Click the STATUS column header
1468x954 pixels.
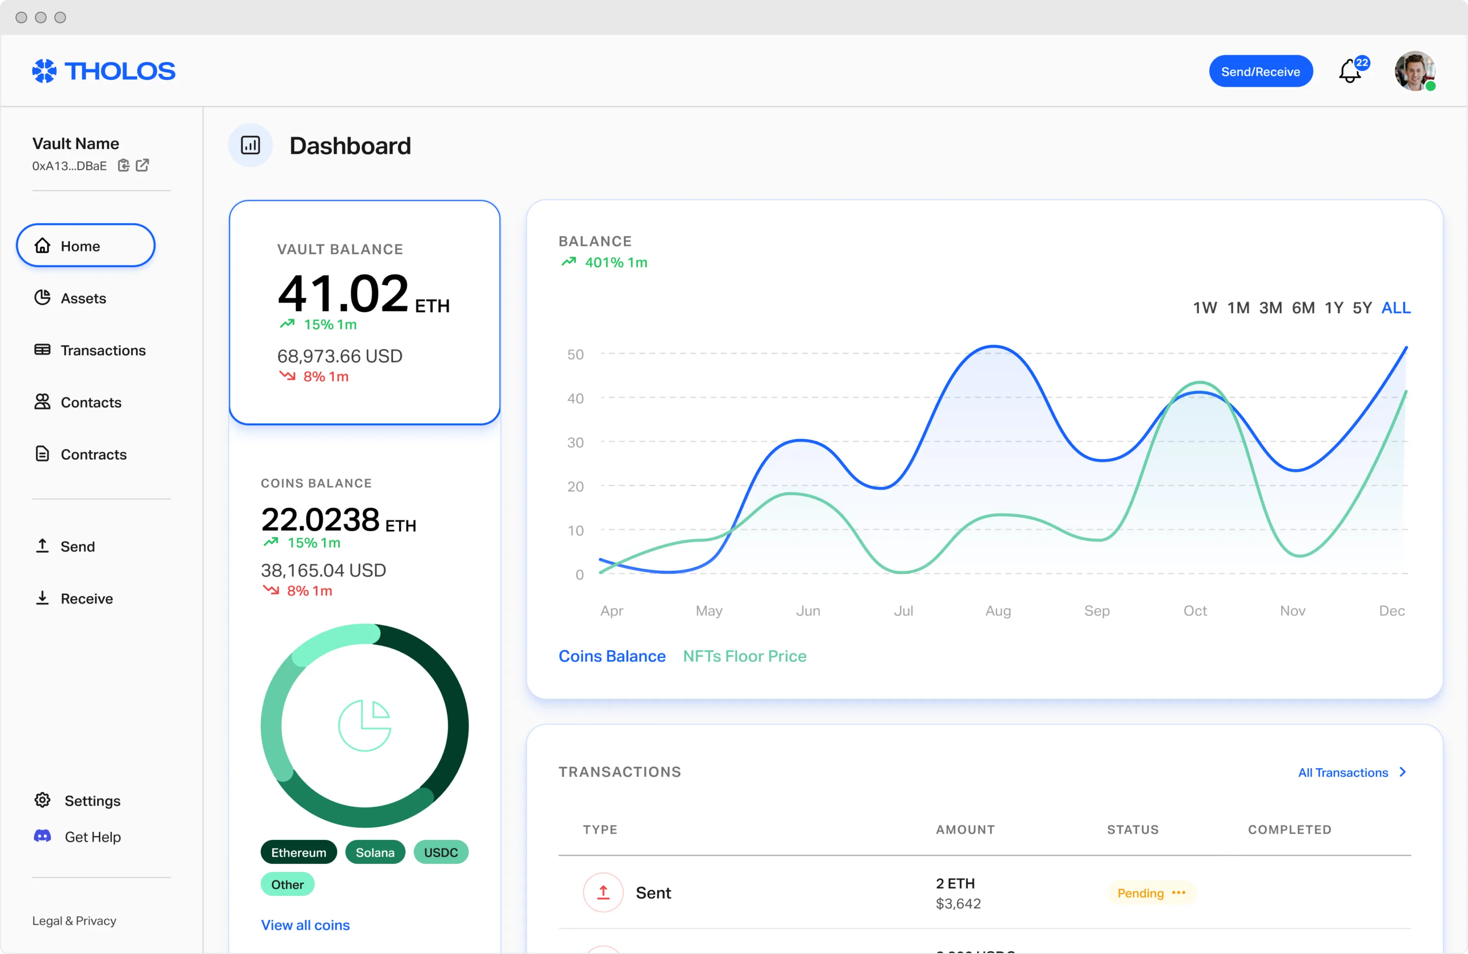pyautogui.click(x=1132, y=829)
